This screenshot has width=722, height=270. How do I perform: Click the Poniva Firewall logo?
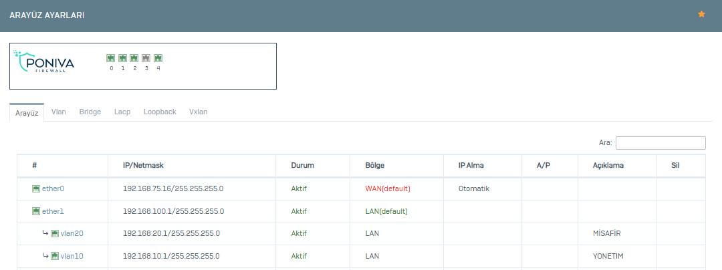[x=43, y=61]
